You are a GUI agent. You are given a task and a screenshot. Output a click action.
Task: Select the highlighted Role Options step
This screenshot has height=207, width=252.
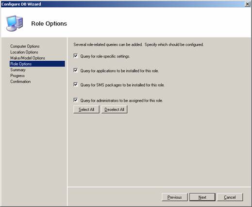coord(37,64)
